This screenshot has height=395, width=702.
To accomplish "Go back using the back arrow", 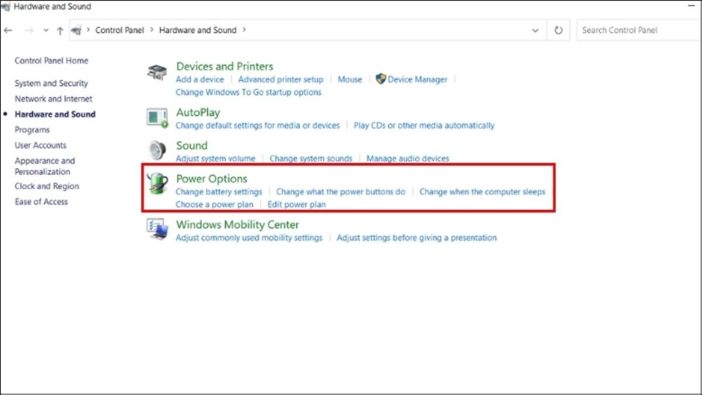I will pyautogui.click(x=8, y=30).
